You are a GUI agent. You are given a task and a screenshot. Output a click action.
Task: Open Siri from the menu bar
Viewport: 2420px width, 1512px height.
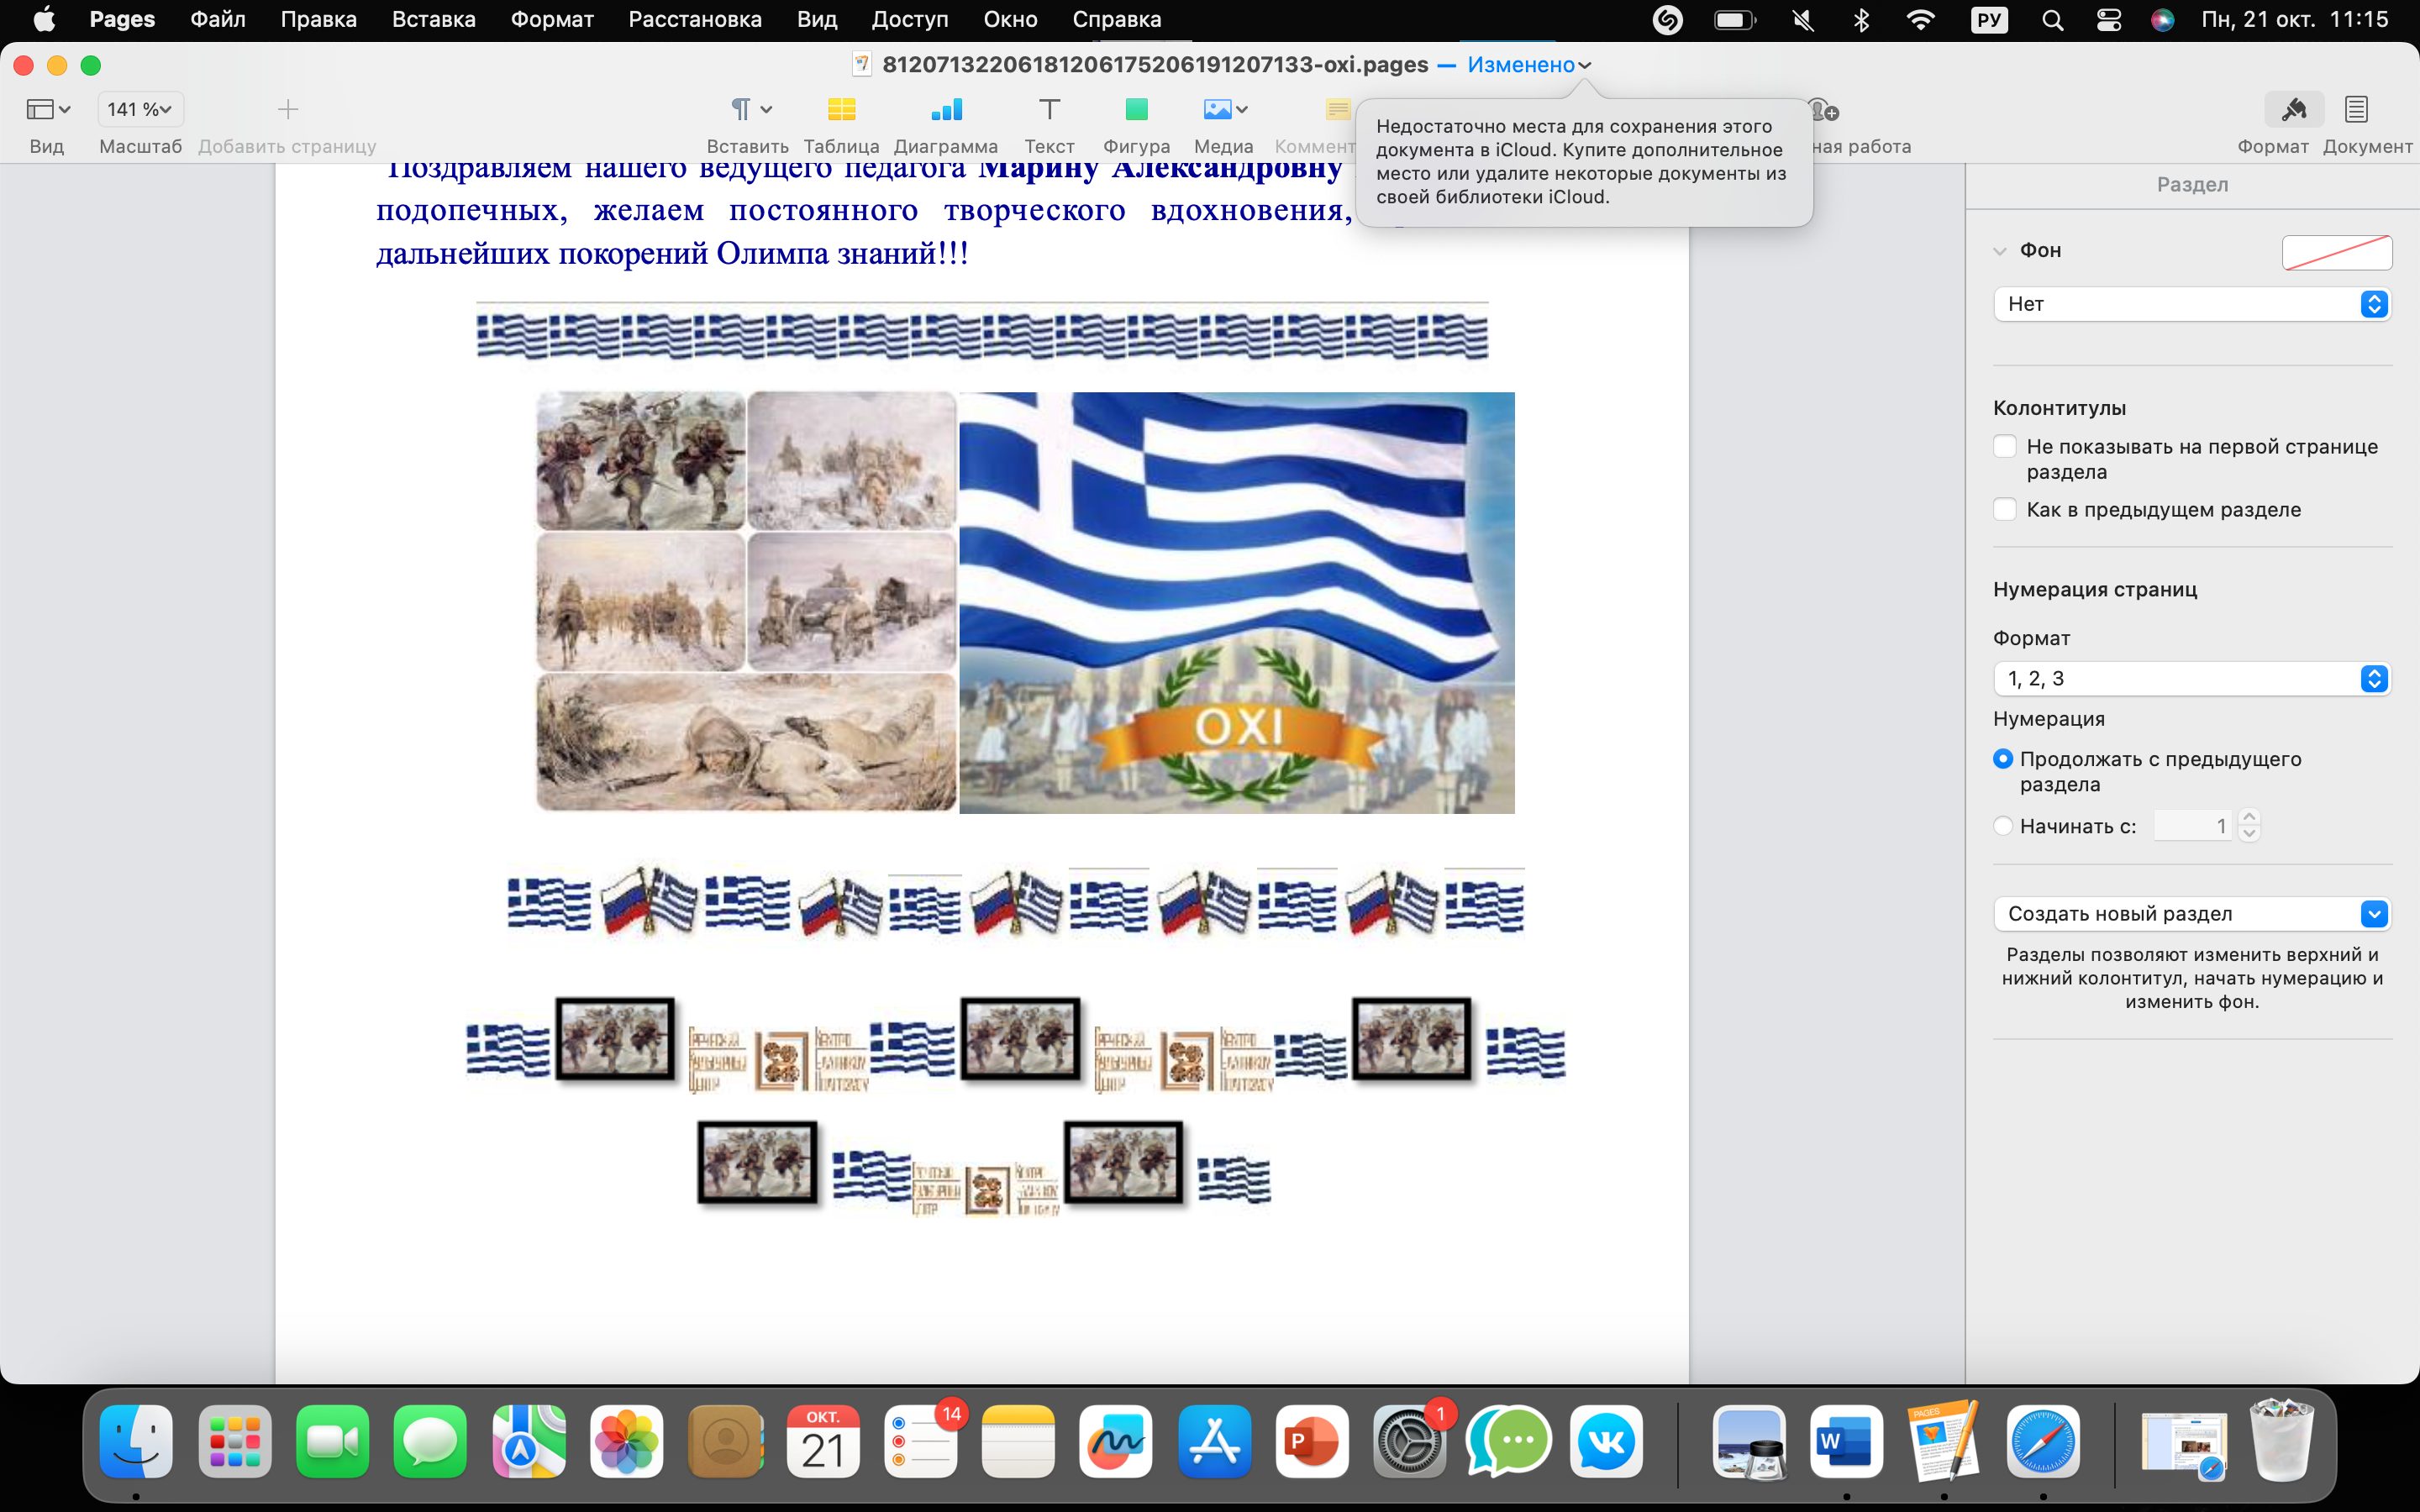pos(2162,20)
